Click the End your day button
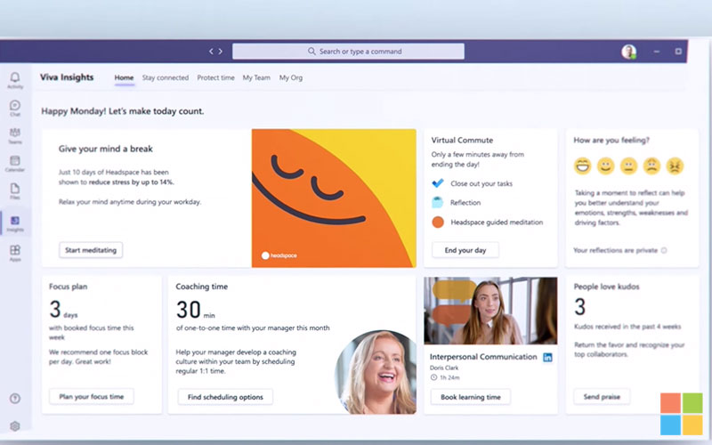The image size is (712, 445). point(465,250)
